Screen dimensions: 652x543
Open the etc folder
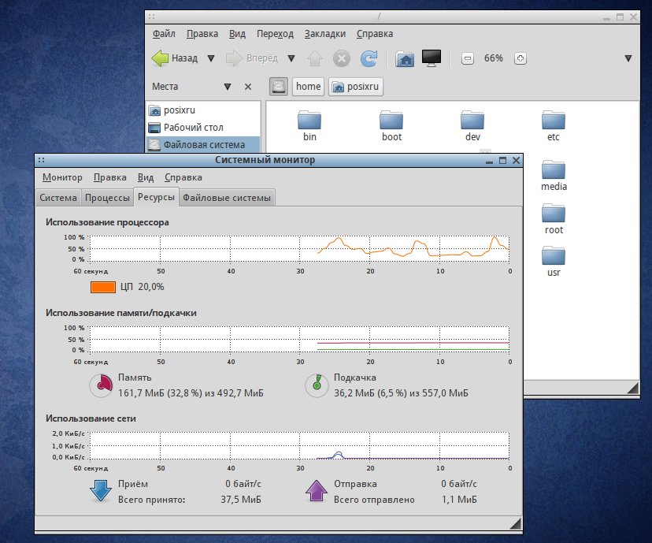coord(554,126)
